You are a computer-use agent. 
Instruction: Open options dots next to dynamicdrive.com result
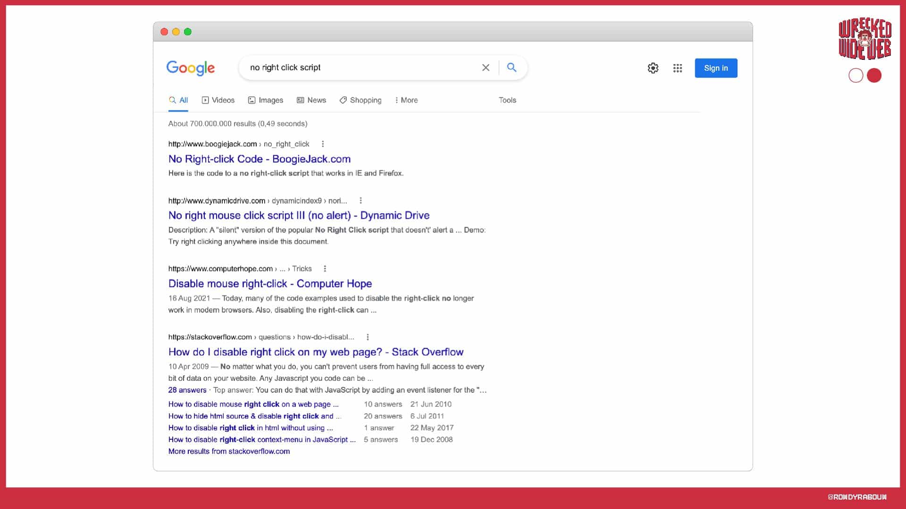click(x=361, y=200)
